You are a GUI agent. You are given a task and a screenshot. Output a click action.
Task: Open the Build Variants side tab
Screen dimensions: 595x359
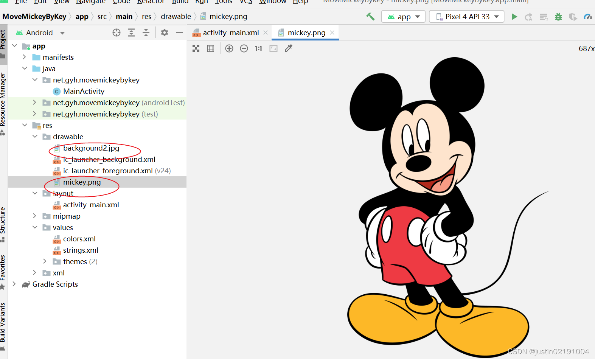click(3, 326)
